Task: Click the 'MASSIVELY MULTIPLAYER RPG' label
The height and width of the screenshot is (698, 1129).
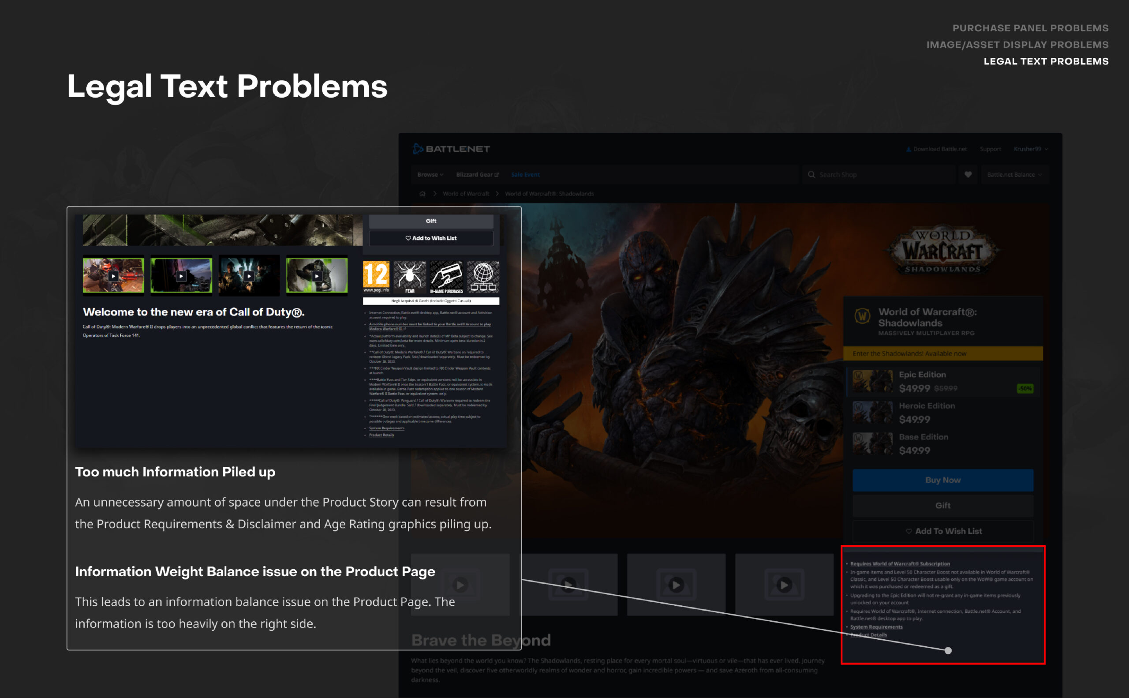Action: tap(926, 333)
